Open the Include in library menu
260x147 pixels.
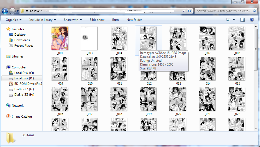43,20
